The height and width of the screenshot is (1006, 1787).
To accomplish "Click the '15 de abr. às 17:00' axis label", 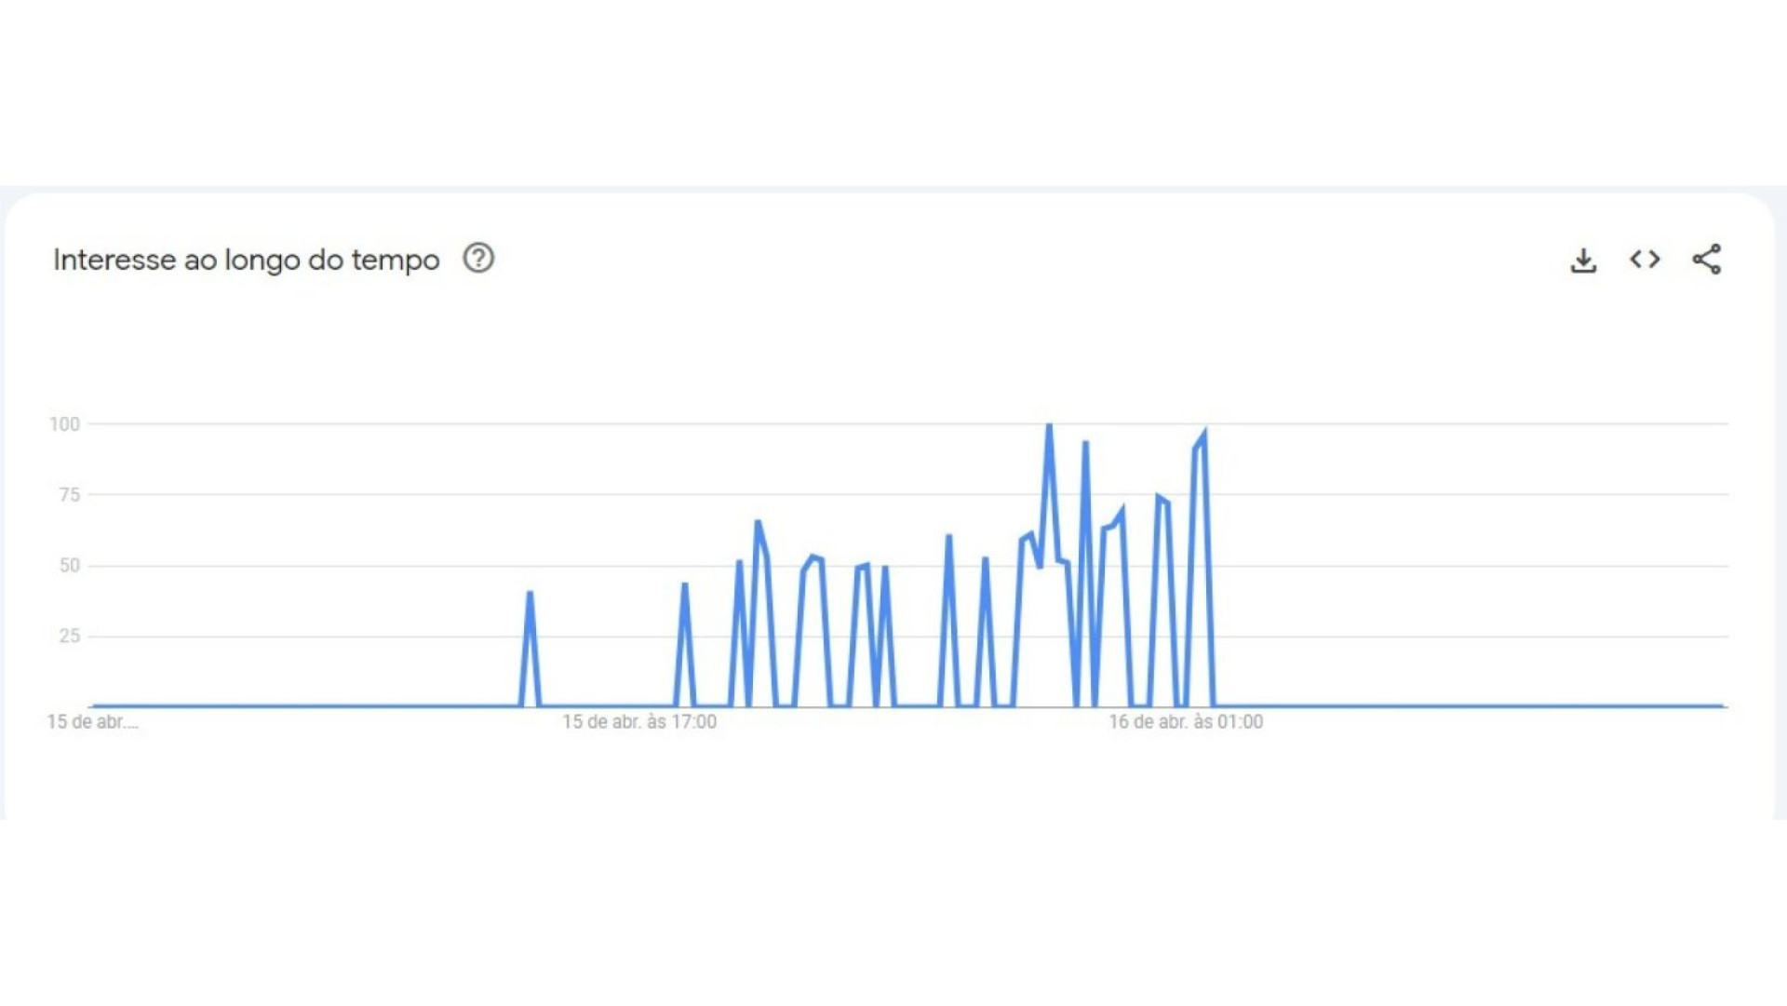I will tap(638, 721).
